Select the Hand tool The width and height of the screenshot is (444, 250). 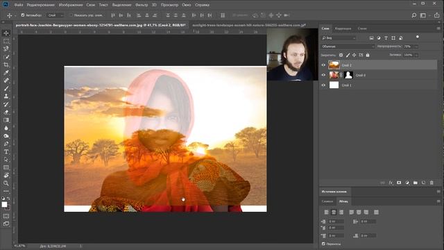6,176
